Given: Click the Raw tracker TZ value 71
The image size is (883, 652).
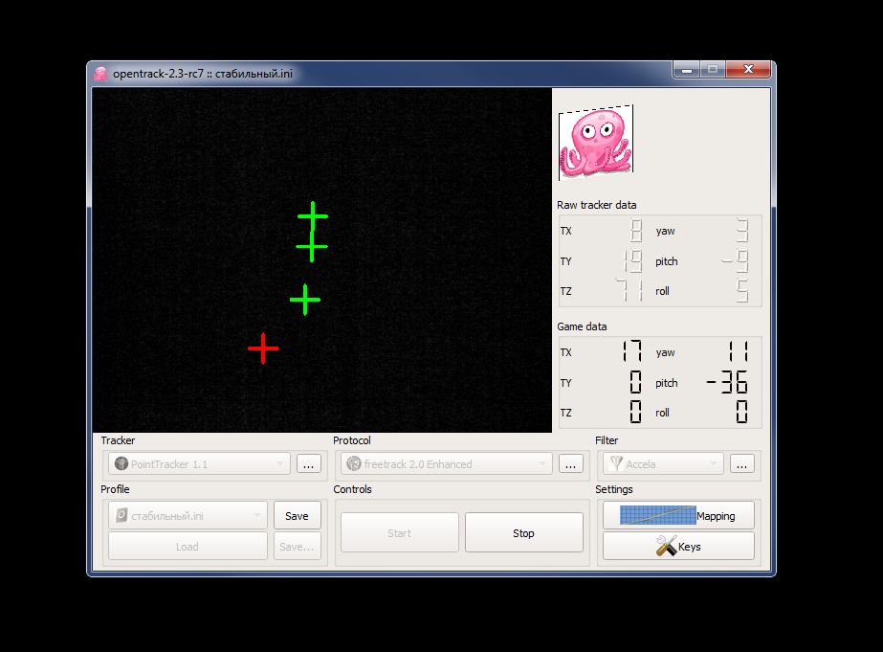Looking at the screenshot, I should (629, 291).
